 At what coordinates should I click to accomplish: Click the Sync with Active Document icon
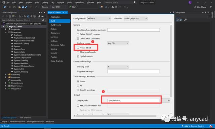point(25,16)
